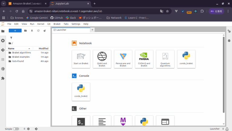
Task: Open the Edit menu
Action: 16,24
